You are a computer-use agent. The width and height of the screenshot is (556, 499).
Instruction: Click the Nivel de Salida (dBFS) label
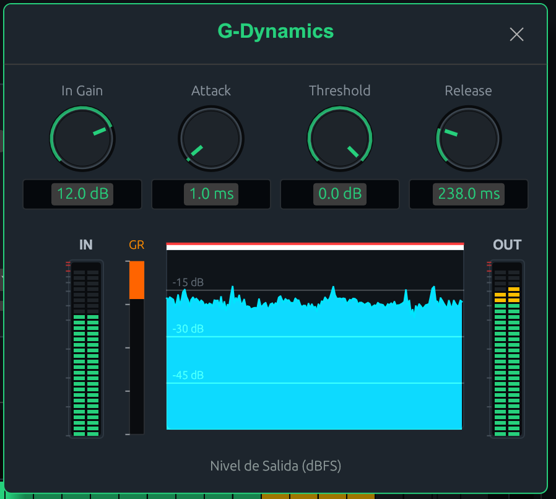(x=276, y=466)
